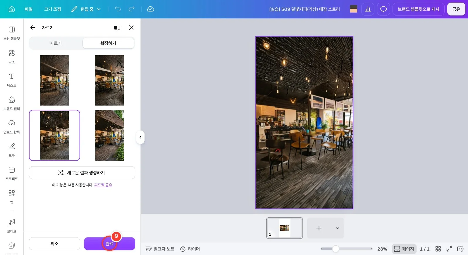
Task: Switch to the 자르기 tab
Action: click(56, 43)
